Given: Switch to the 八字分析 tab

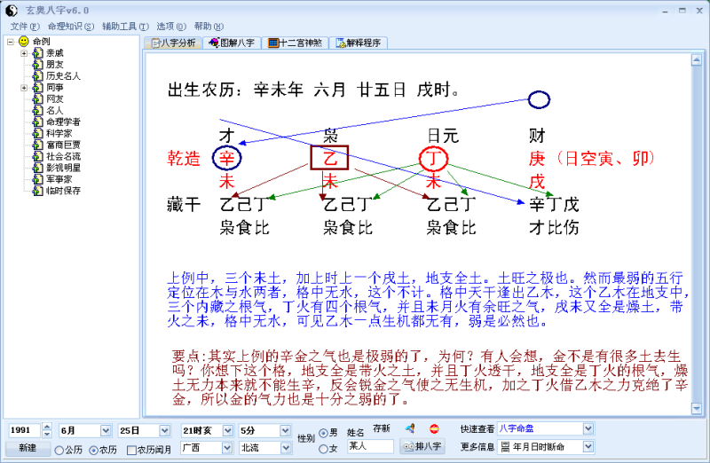Looking at the screenshot, I should coord(173,43).
